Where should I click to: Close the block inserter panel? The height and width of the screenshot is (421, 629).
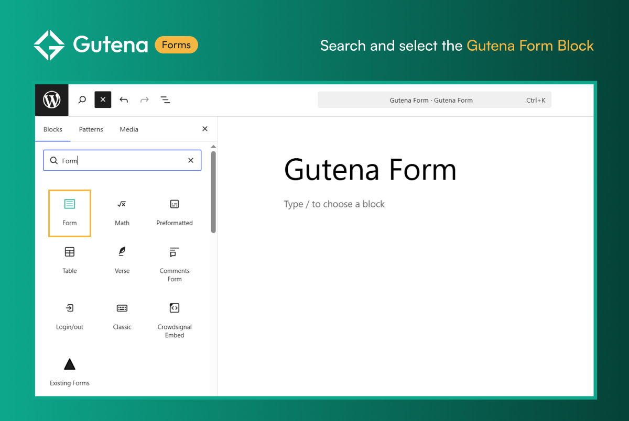(205, 129)
